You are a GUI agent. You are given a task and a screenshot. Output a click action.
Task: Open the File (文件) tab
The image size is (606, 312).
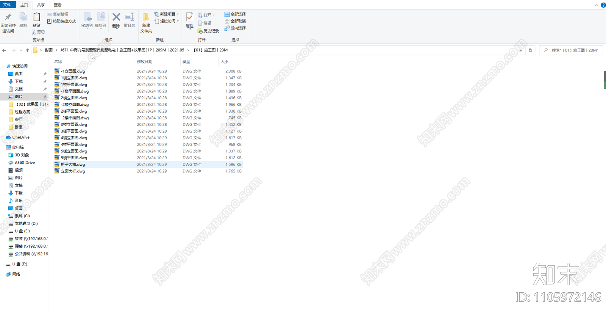click(x=7, y=5)
